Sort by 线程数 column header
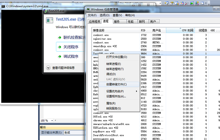This screenshot has height=140, width=220. point(202,30)
